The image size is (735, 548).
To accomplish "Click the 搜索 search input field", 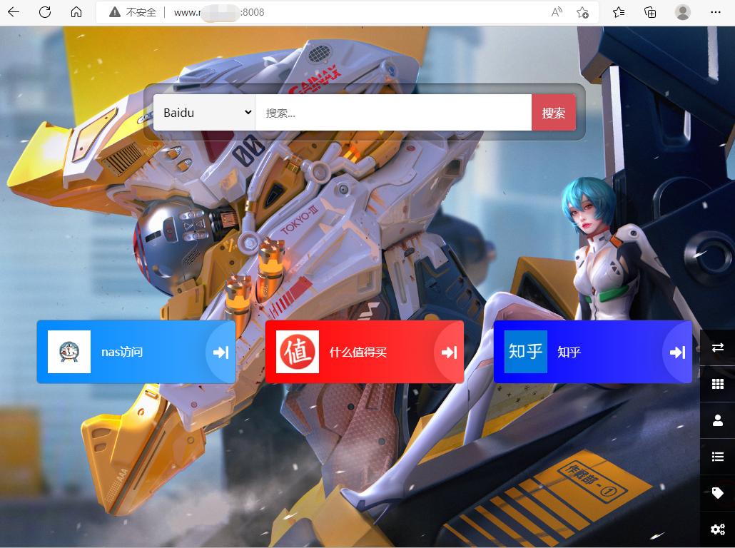I will click(392, 112).
